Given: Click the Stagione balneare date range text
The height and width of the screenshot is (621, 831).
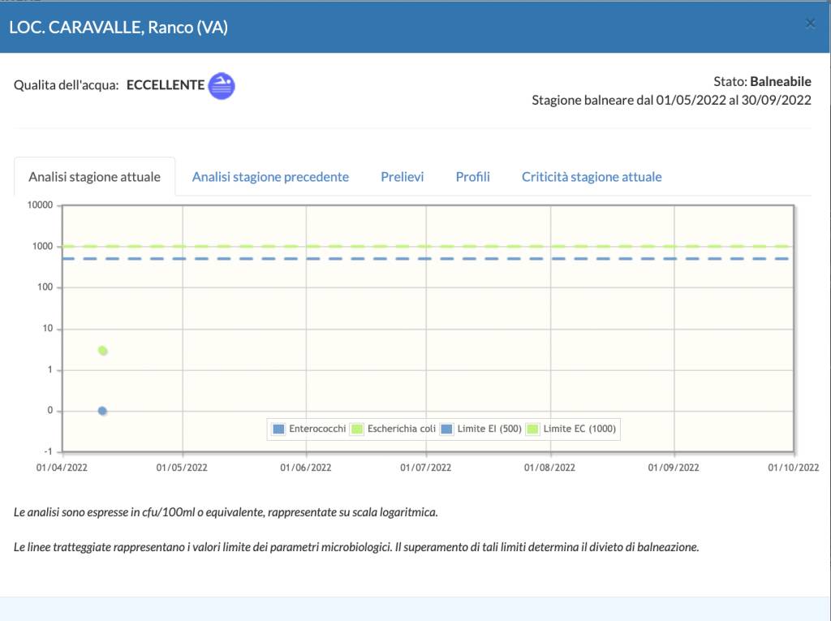Looking at the screenshot, I should click(671, 101).
